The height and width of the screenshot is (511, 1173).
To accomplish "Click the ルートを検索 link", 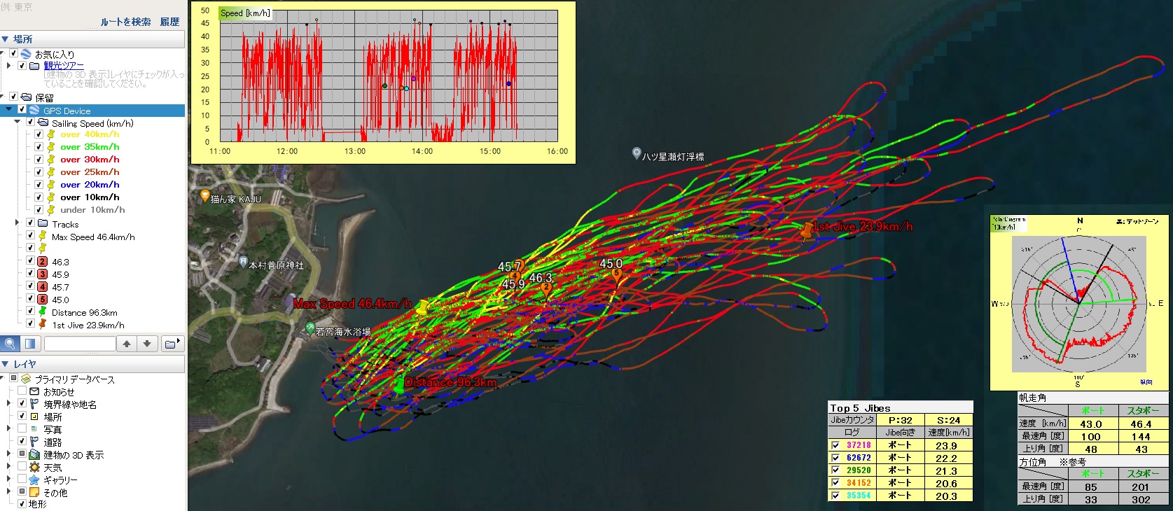I will (x=125, y=22).
